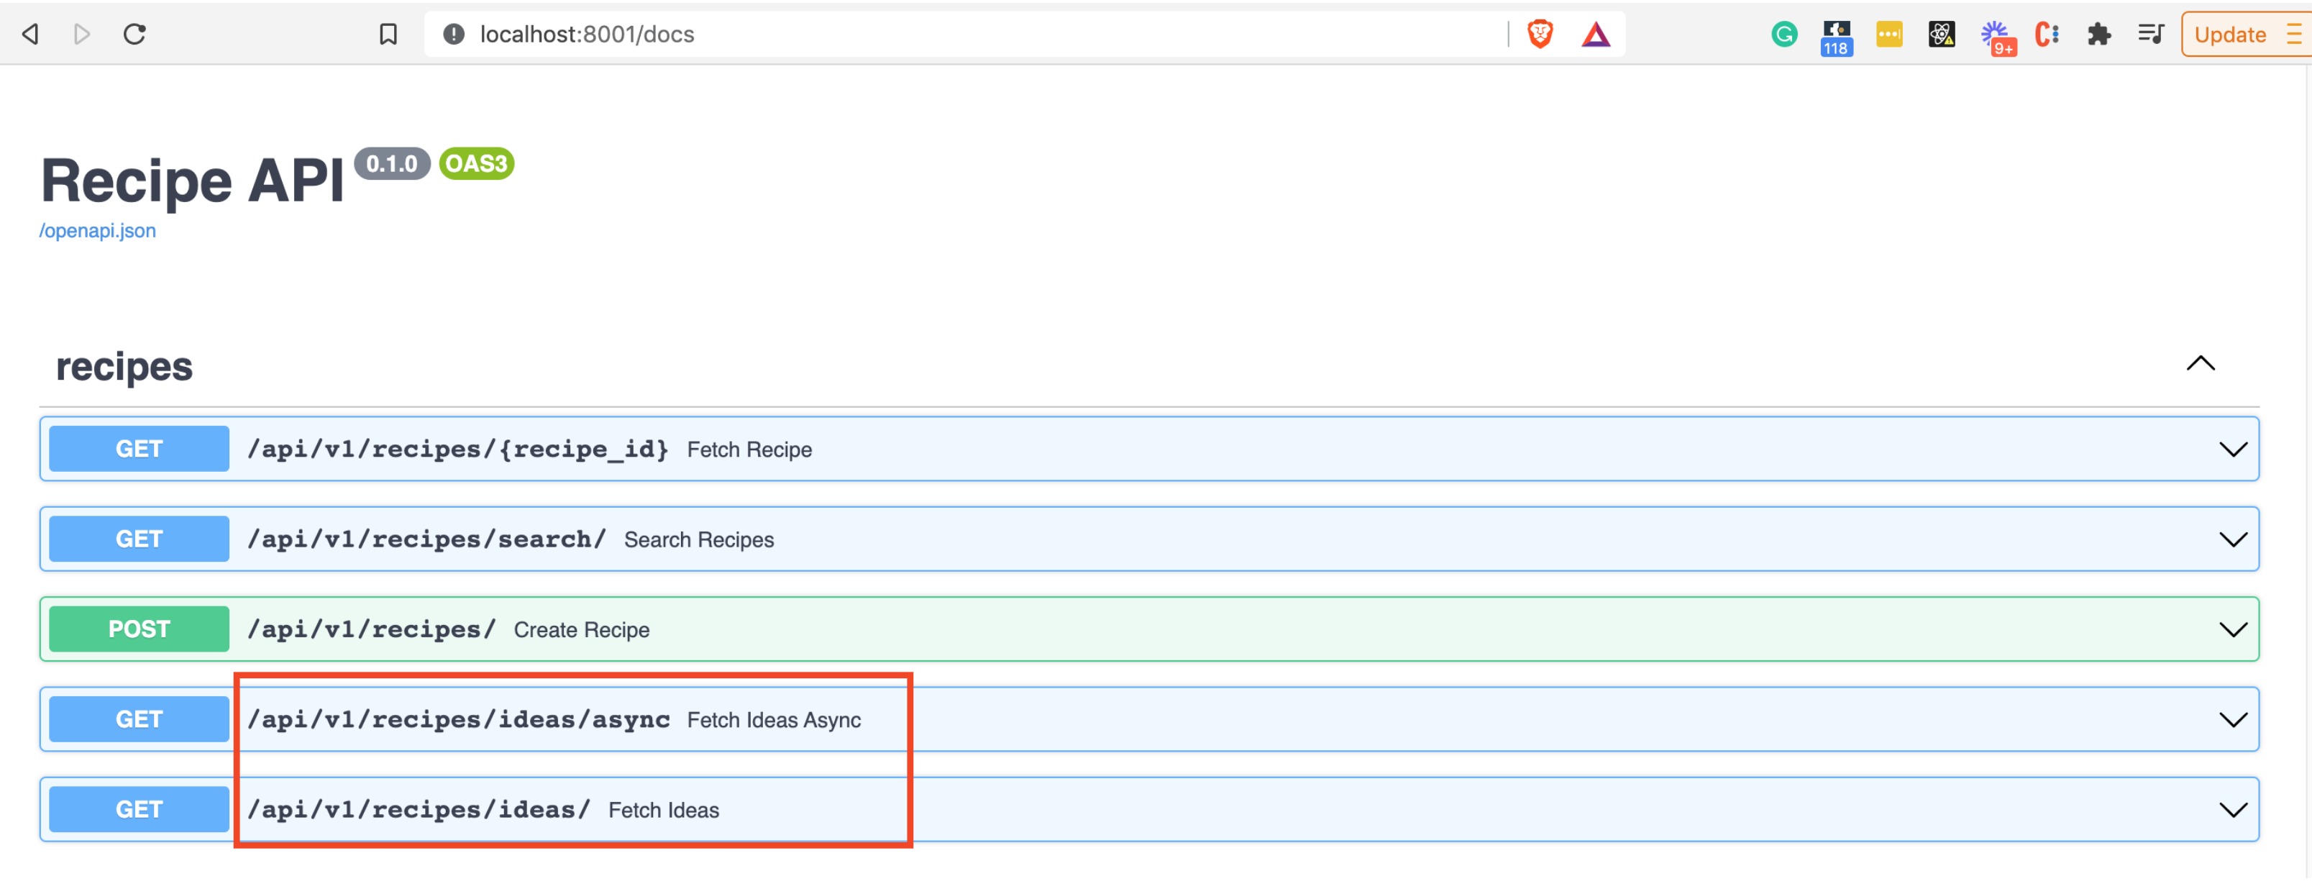Bookmark the current page

pos(388,34)
